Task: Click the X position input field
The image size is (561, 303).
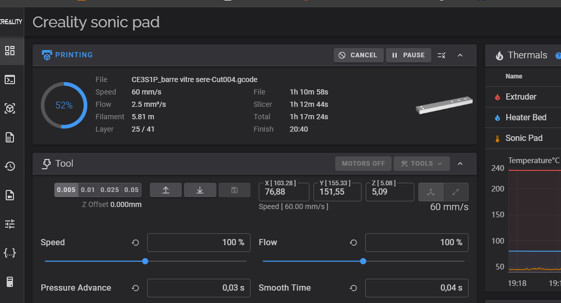Action: click(x=284, y=192)
